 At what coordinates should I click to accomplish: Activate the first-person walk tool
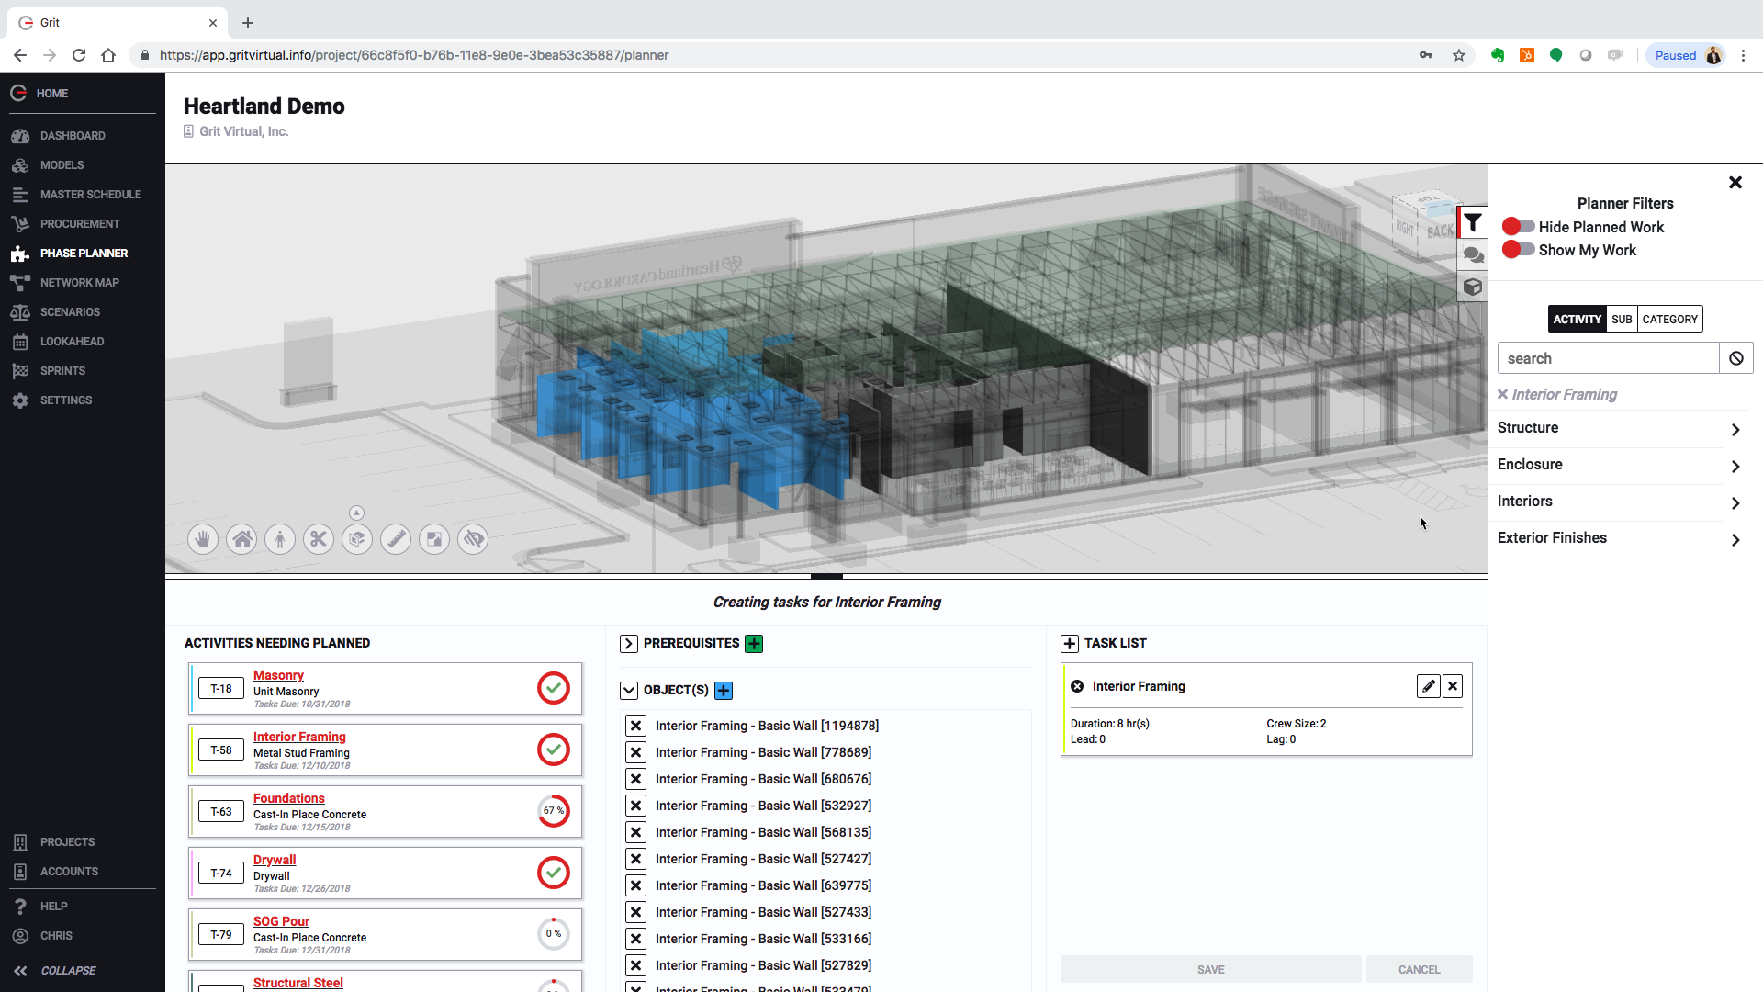coord(280,539)
